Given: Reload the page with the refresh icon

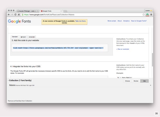Looking at the screenshot, I should pyautogui.click(x=15, y=15).
